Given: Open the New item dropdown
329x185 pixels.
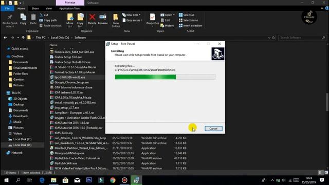Looking at the screenshot, I should [131, 15].
